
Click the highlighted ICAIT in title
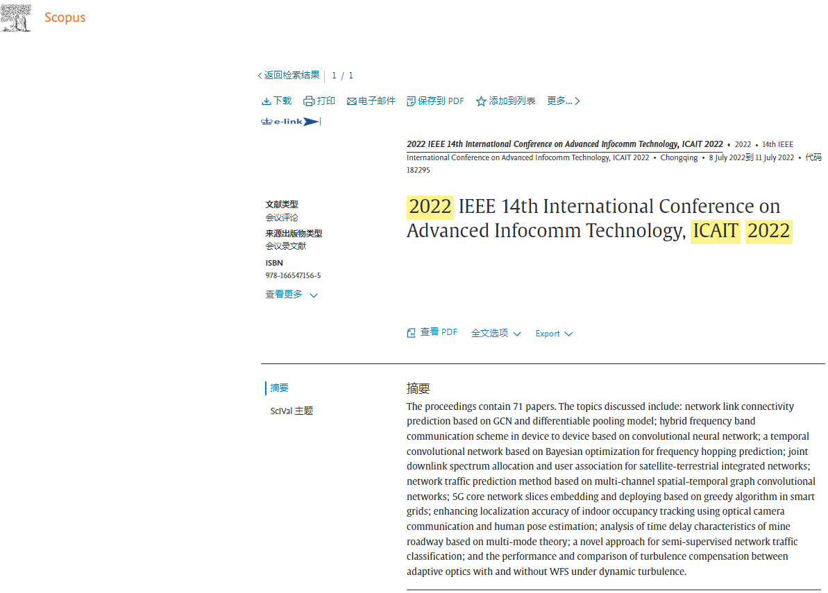tap(716, 231)
